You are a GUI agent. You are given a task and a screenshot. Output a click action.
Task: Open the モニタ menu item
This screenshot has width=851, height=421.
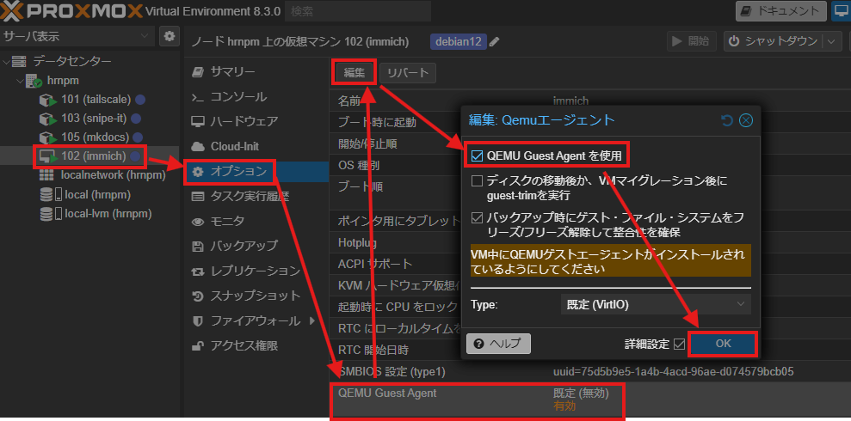255,221
